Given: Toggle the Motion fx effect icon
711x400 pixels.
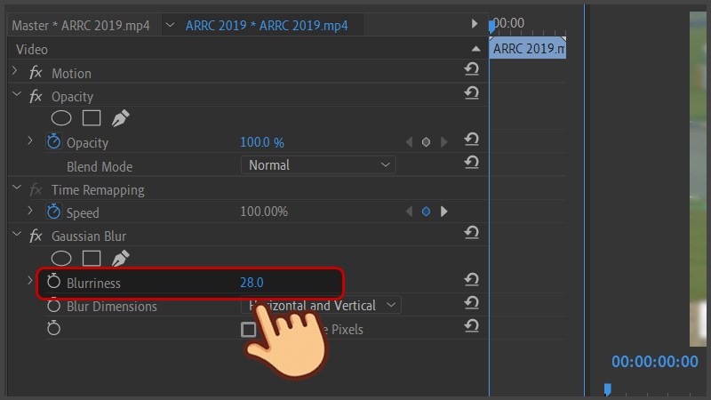Looking at the screenshot, I should pos(36,73).
